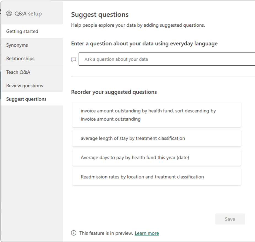Click the Q&A setup panel title
255x242 pixels.
click(28, 13)
